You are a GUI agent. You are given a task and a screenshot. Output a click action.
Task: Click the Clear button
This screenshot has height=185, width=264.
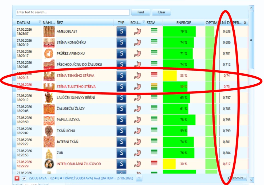tap(161, 12)
